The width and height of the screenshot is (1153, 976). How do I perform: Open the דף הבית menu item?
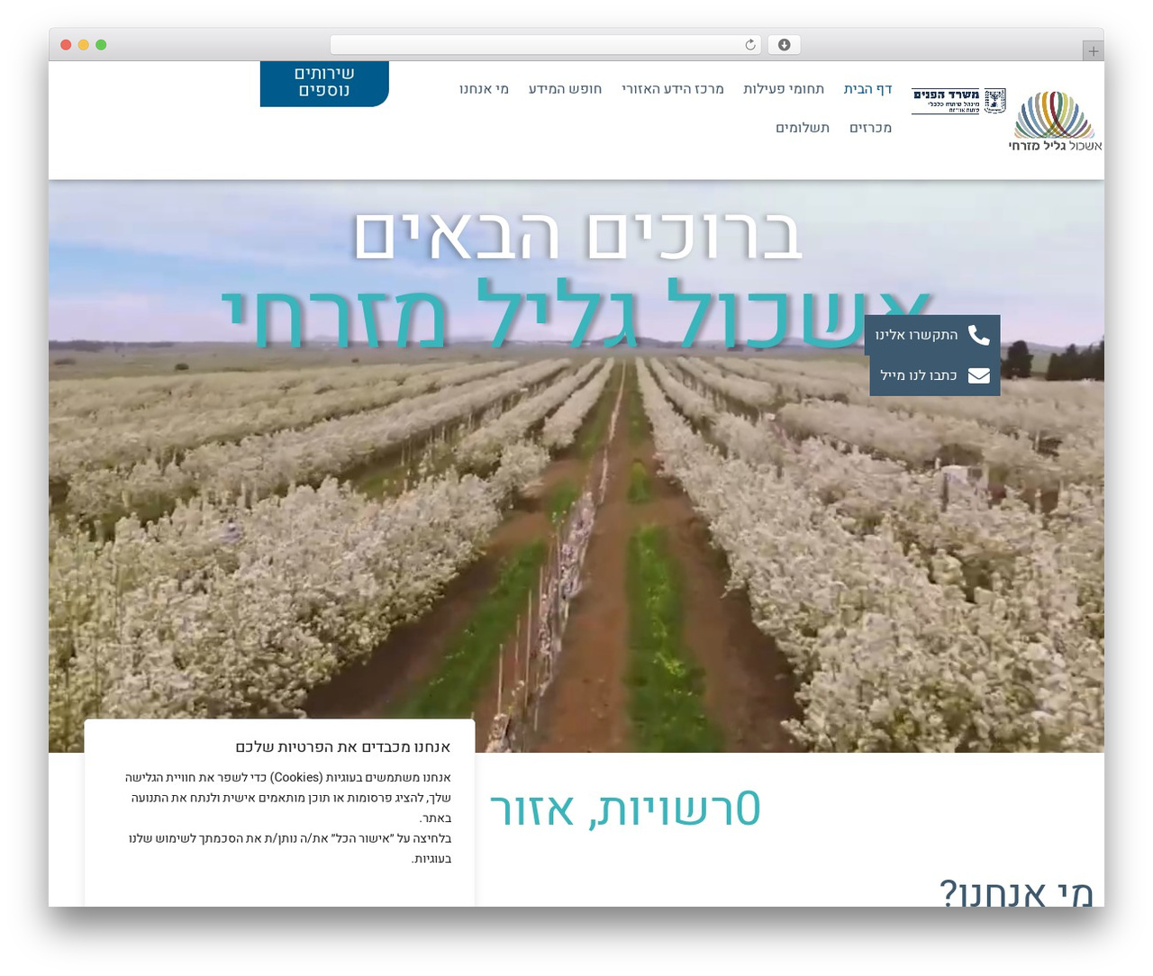[x=867, y=88]
